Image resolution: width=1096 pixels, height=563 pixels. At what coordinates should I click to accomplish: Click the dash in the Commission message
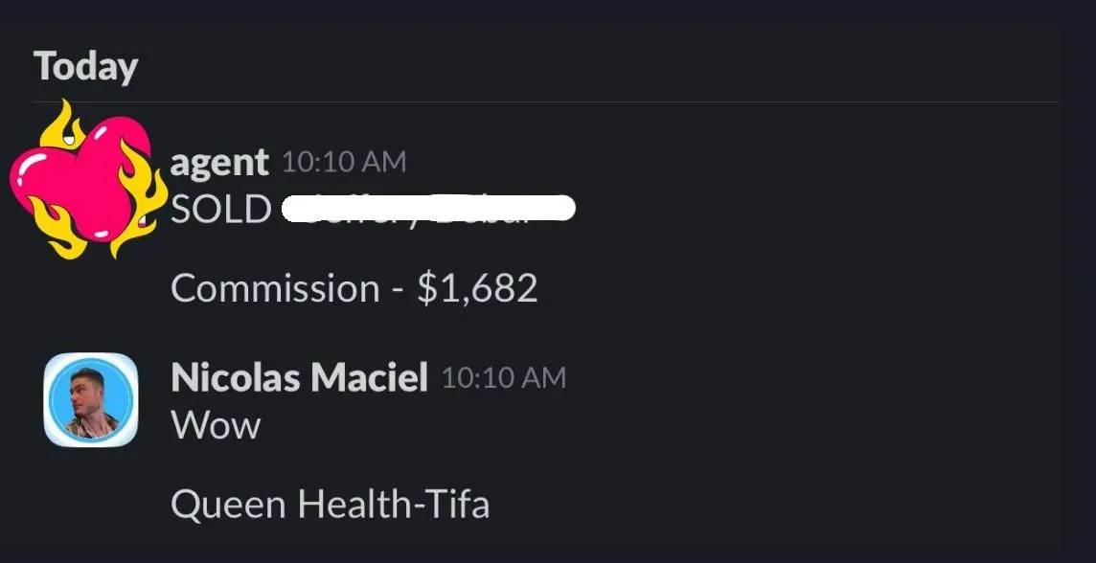pos(398,289)
